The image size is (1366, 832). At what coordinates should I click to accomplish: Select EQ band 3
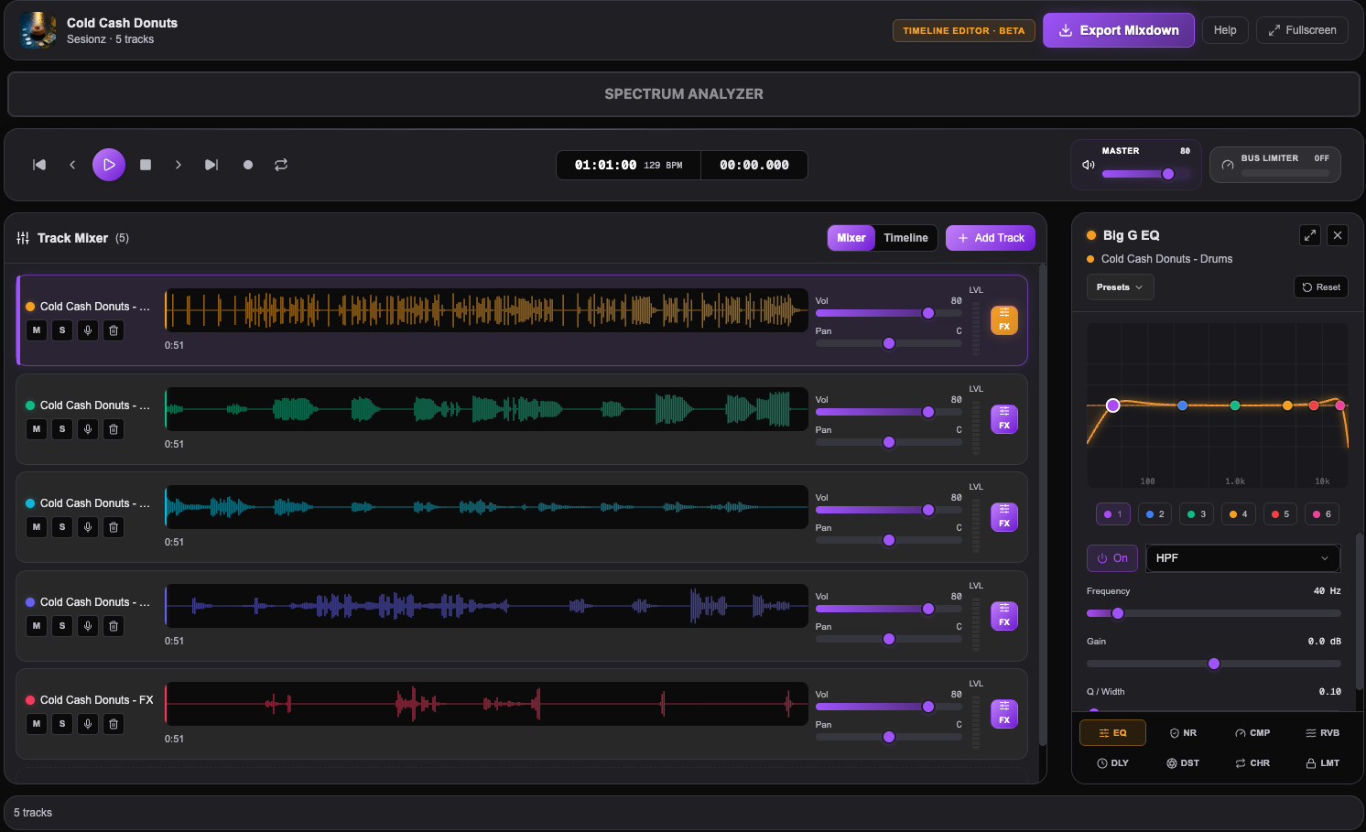pyautogui.click(x=1197, y=514)
